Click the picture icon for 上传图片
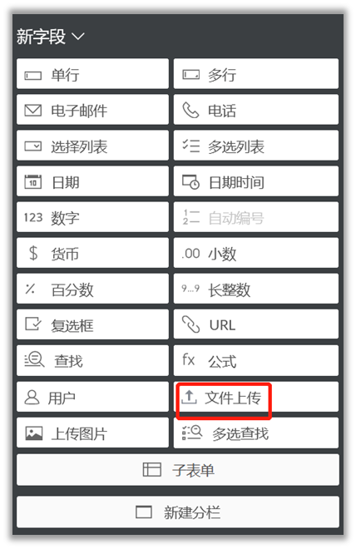356x549 pixels. (34, 433)
